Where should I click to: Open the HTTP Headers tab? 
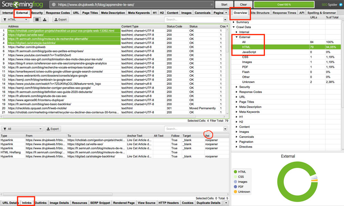[x=169, y=203]
